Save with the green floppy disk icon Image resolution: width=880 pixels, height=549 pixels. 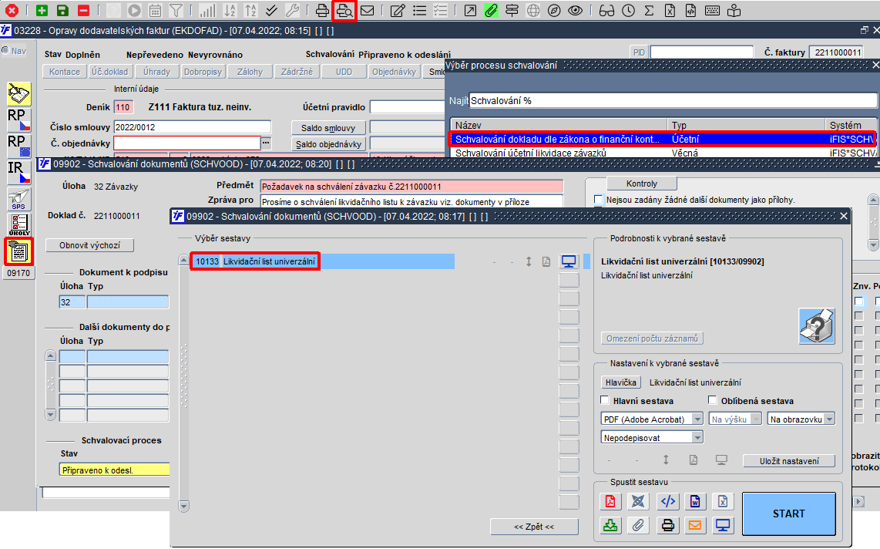62,10
